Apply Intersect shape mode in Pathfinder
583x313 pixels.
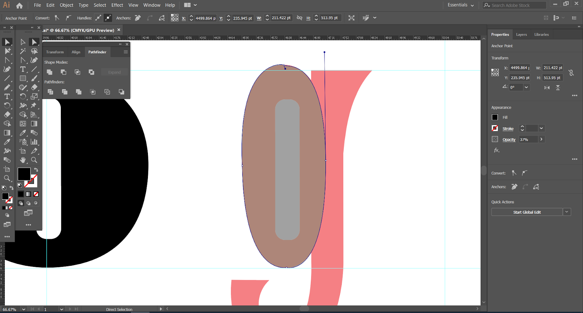[77, 72]
